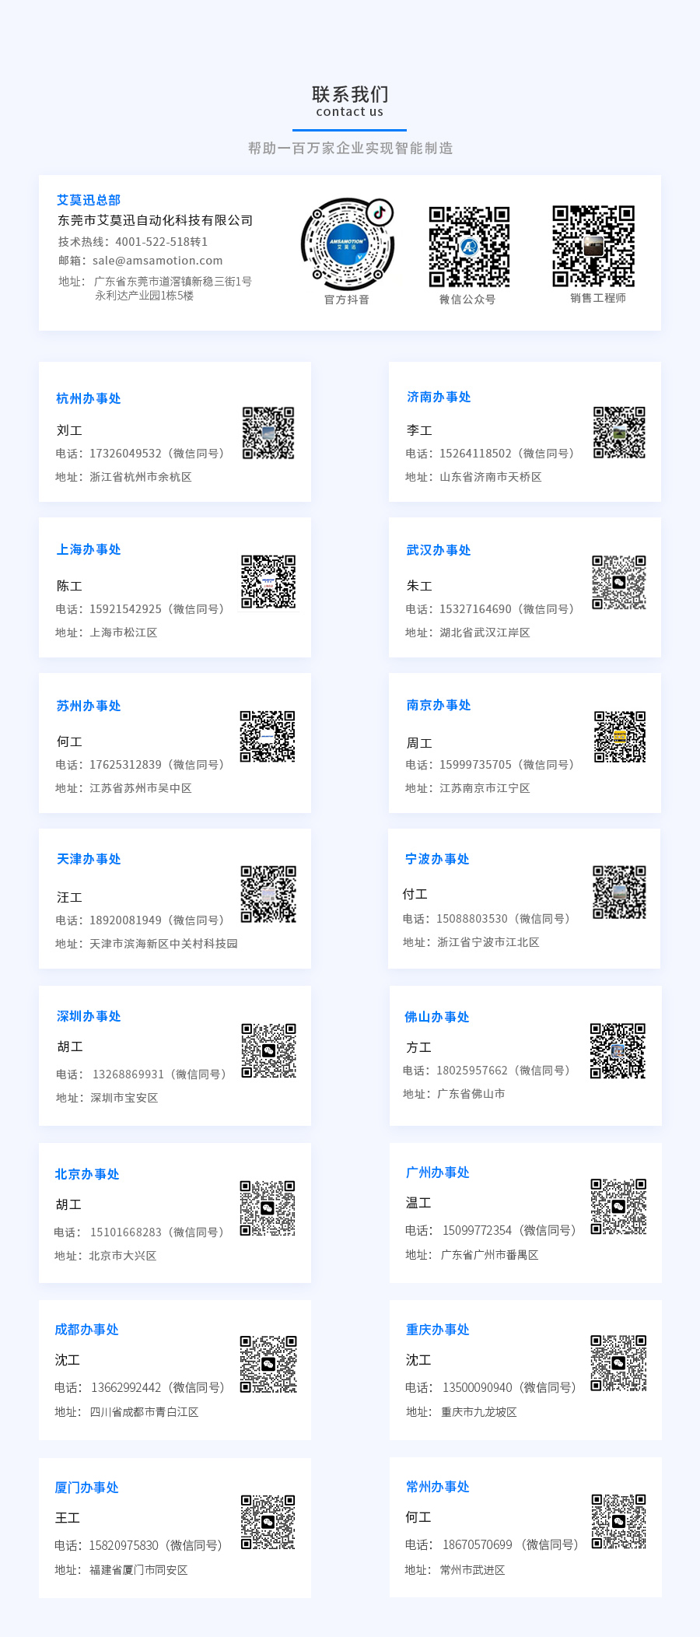This screenshot has height=1637, width=700.
Task: Open the Chengdu office (成都办事处) QR code
Action: (268, 1365)
